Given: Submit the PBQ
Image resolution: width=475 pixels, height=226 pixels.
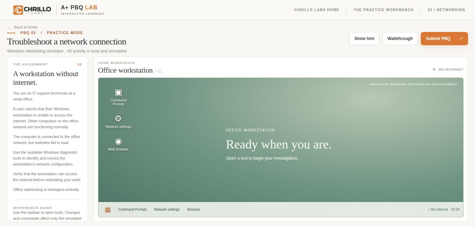Looking at the screenshot, I should tap(444, 39).
